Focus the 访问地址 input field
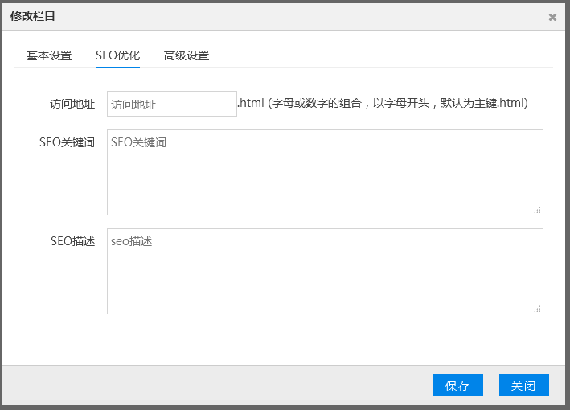 click(x=171, y=104)
